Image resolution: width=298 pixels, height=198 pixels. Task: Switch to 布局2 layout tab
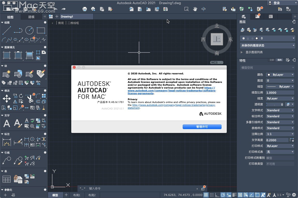pyautogui.click(x=92, y=195)
